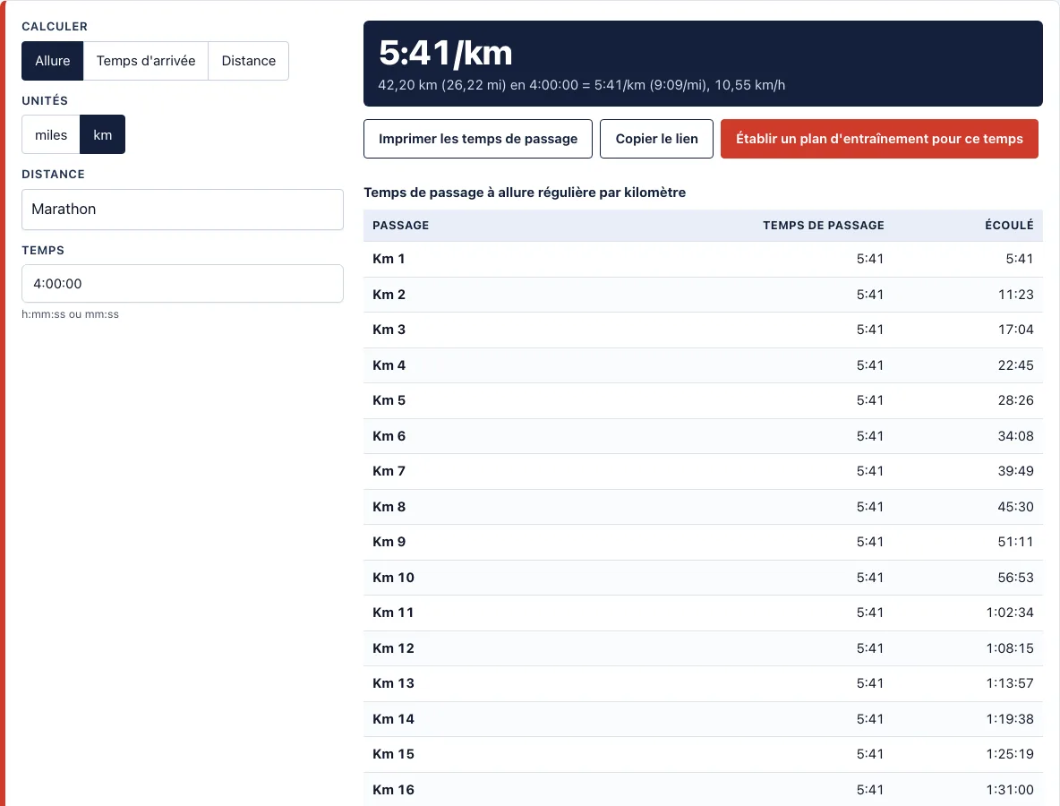The width and height of the screenshot is (1060, 806).
Task: Set units to miles
Action: click(x=51, y=134)
